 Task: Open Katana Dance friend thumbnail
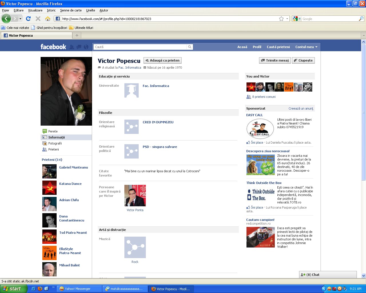[x=49, y=188]
